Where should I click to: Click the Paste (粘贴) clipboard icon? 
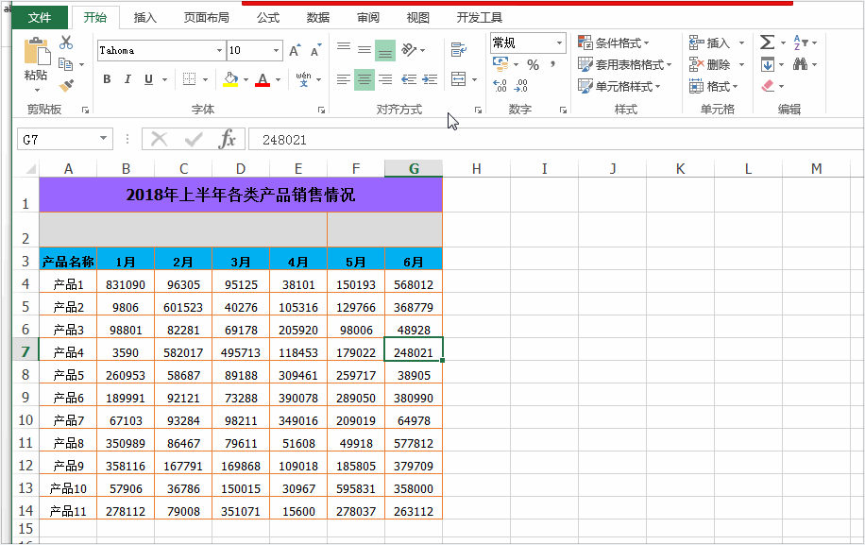pos(37,52)
